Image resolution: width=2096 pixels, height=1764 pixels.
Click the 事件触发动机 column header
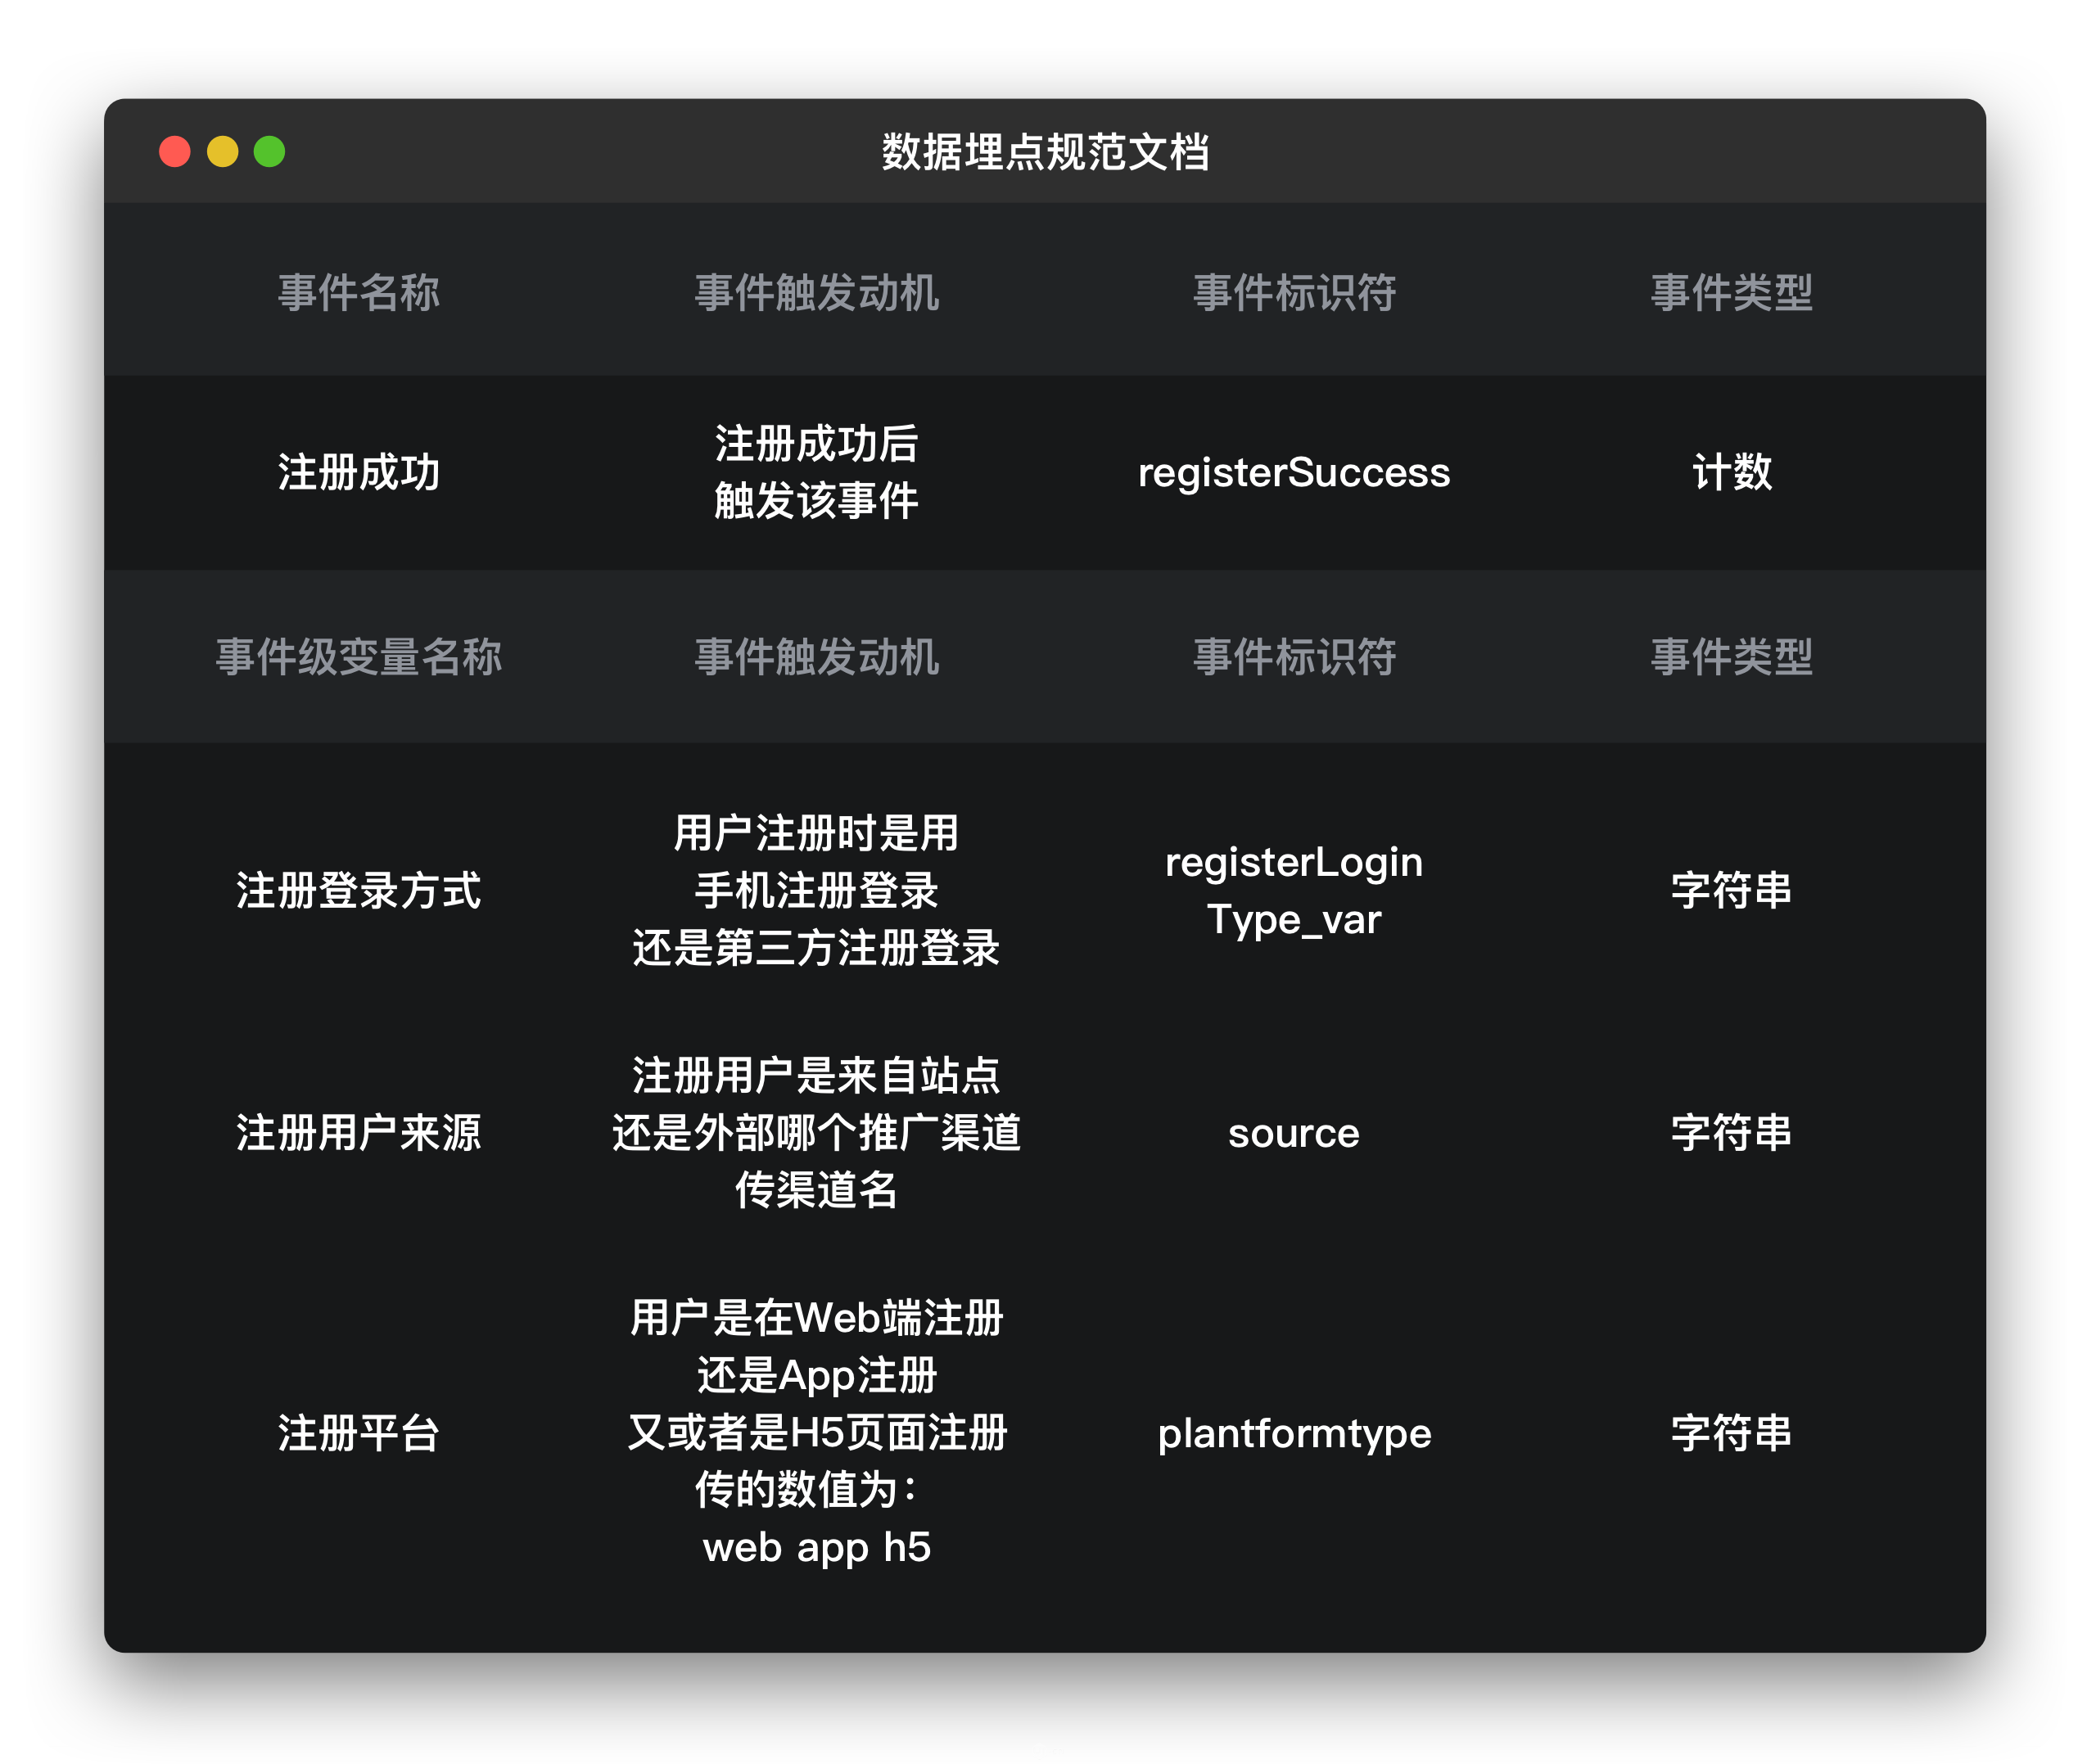tap(817, 293)
